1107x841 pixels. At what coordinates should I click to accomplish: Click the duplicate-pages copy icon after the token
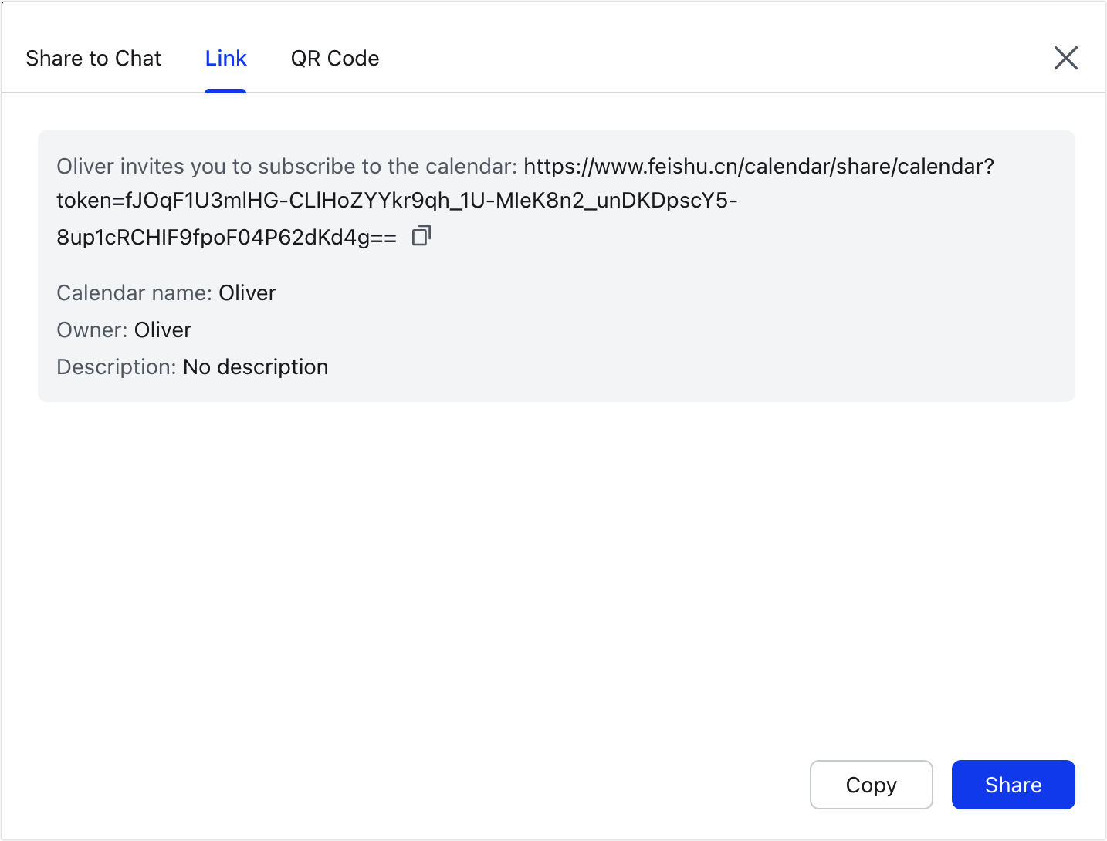[421, 235]
